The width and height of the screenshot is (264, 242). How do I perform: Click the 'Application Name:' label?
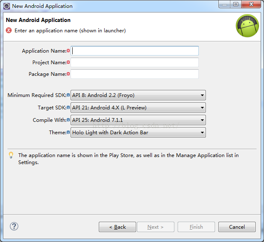pyautogui.click(x=44, y=51)
